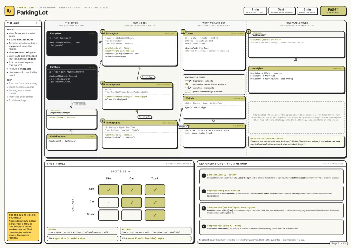Click the 'Fee rule is swappable' bullet
Screen dimensions: 351x248
pyautogui.click(x=20, y=69)
